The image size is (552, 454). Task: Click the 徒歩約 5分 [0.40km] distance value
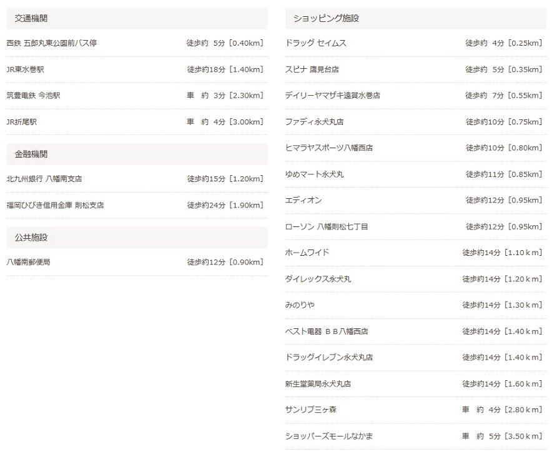225,43
